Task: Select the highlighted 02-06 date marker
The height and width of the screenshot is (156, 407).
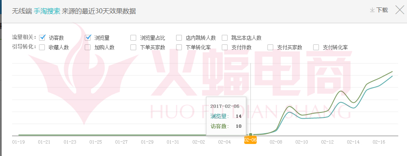Action: coord(250,140)
